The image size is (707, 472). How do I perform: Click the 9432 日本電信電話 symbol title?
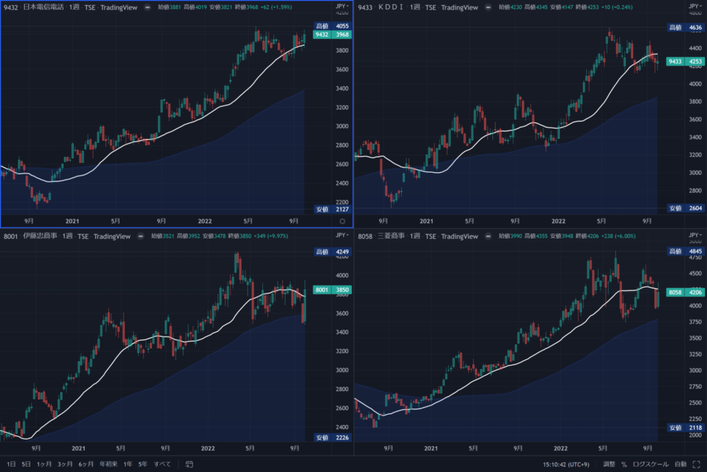(x=34, y=7)
